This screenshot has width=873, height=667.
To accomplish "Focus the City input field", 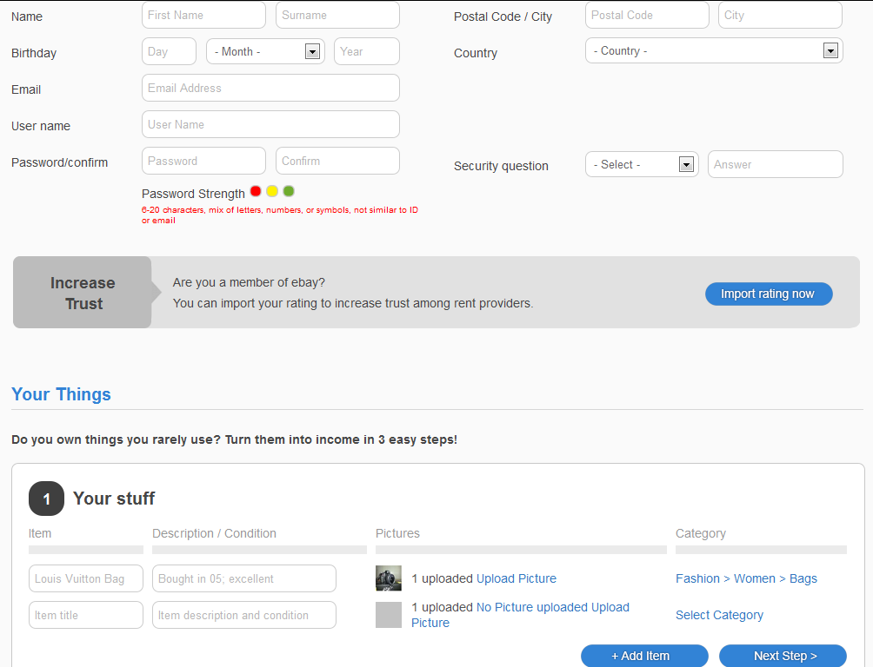I will coord(780,15).
